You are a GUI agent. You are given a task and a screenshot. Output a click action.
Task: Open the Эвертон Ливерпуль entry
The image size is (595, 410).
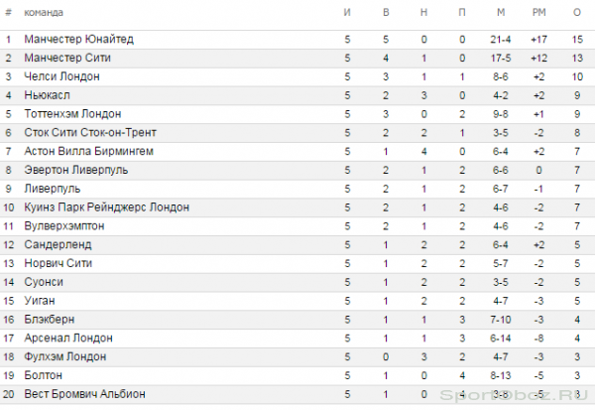76,170
